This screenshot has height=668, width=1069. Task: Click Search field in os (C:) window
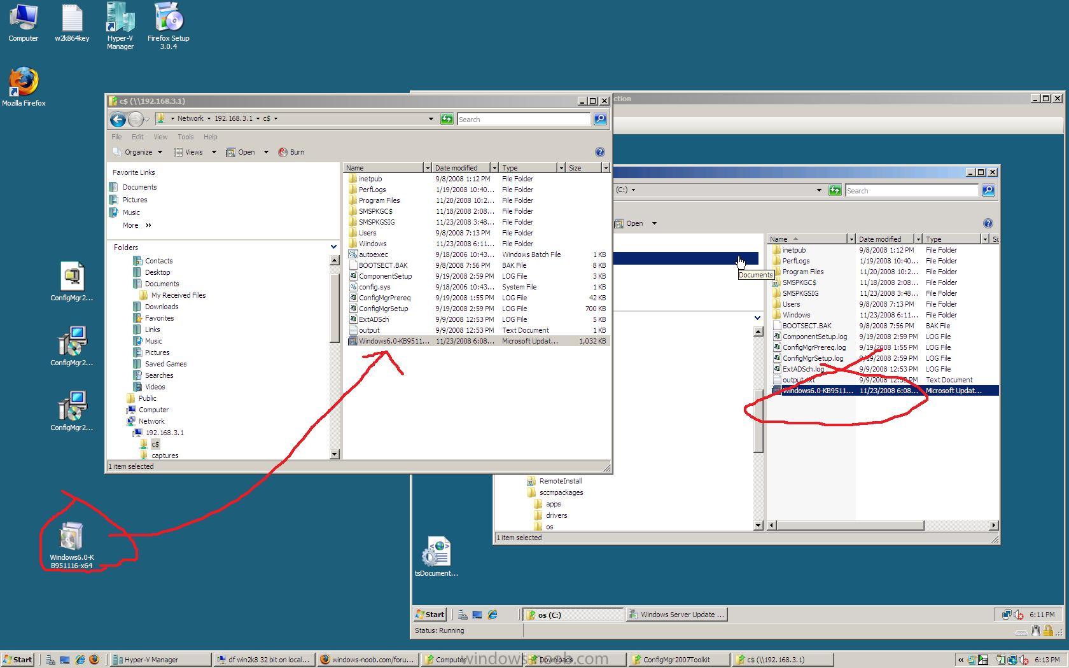pos(911,190)
